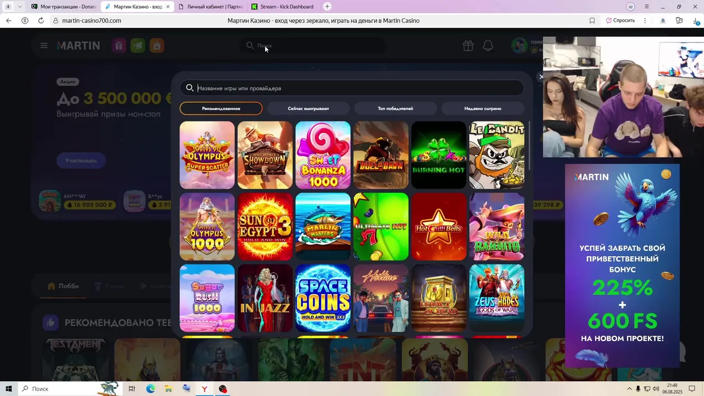Open the pink gift box promo icon
Viewport: 704px width, 396px height.
pyautogui.click(x=119, y=46)
